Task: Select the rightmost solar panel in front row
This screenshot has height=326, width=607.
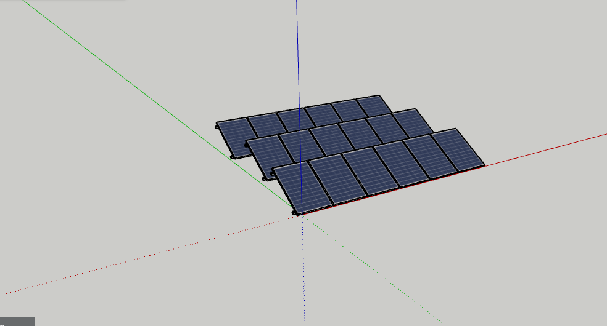Action: [456, 149]
